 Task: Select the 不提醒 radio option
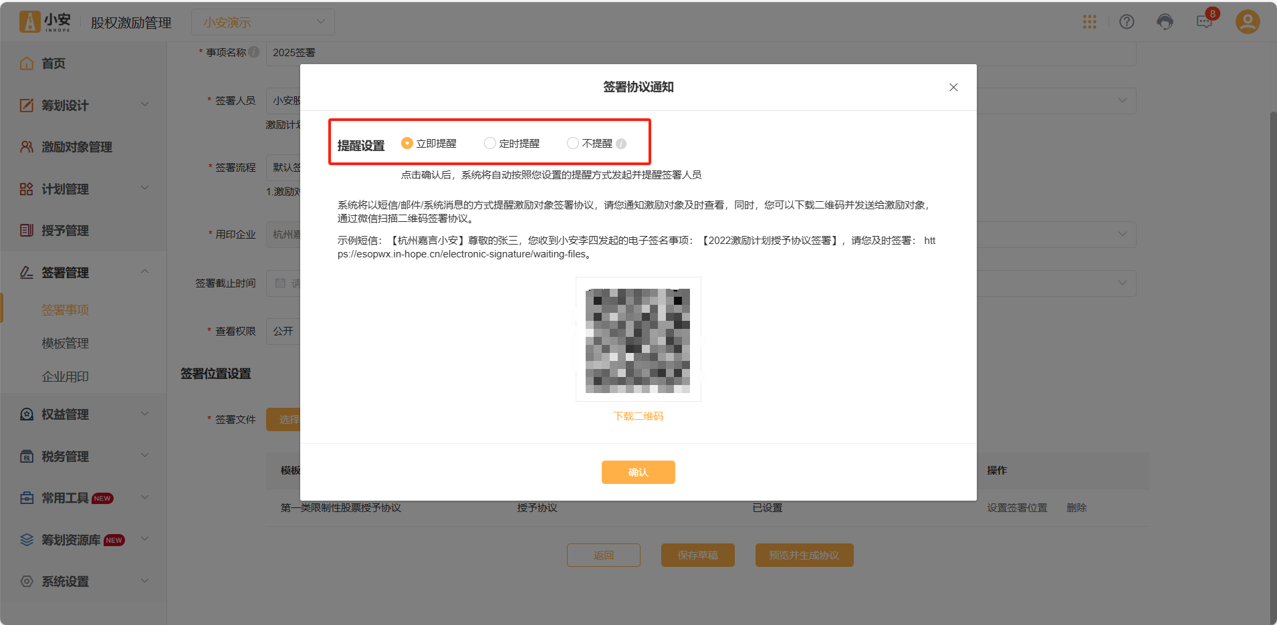click(573, 143)
